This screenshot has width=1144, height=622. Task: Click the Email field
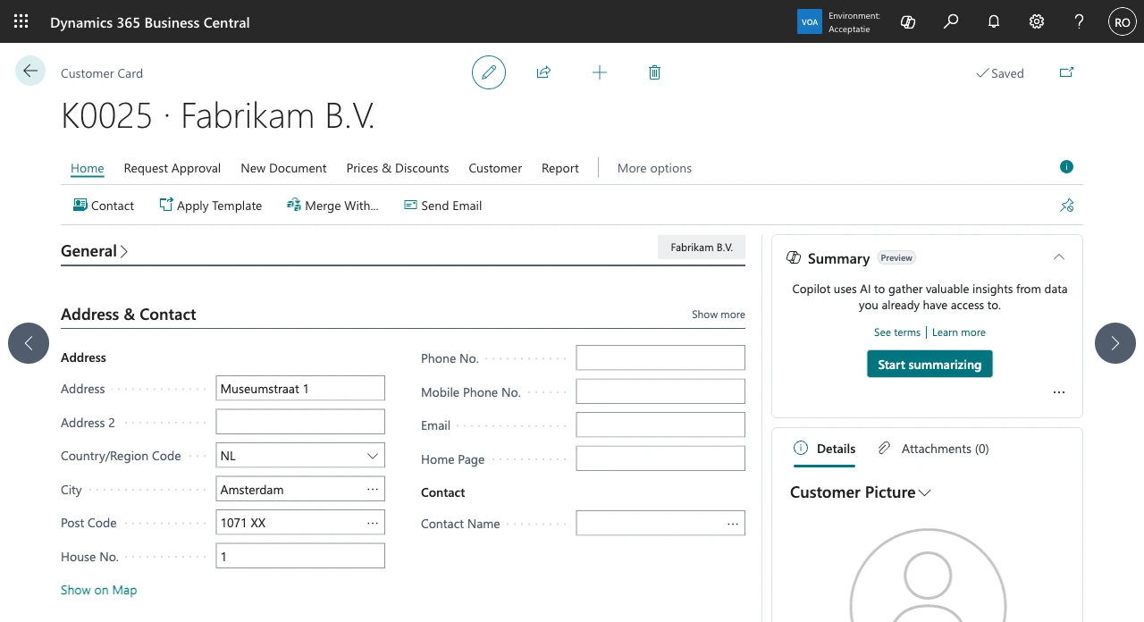tap(660, 424)
